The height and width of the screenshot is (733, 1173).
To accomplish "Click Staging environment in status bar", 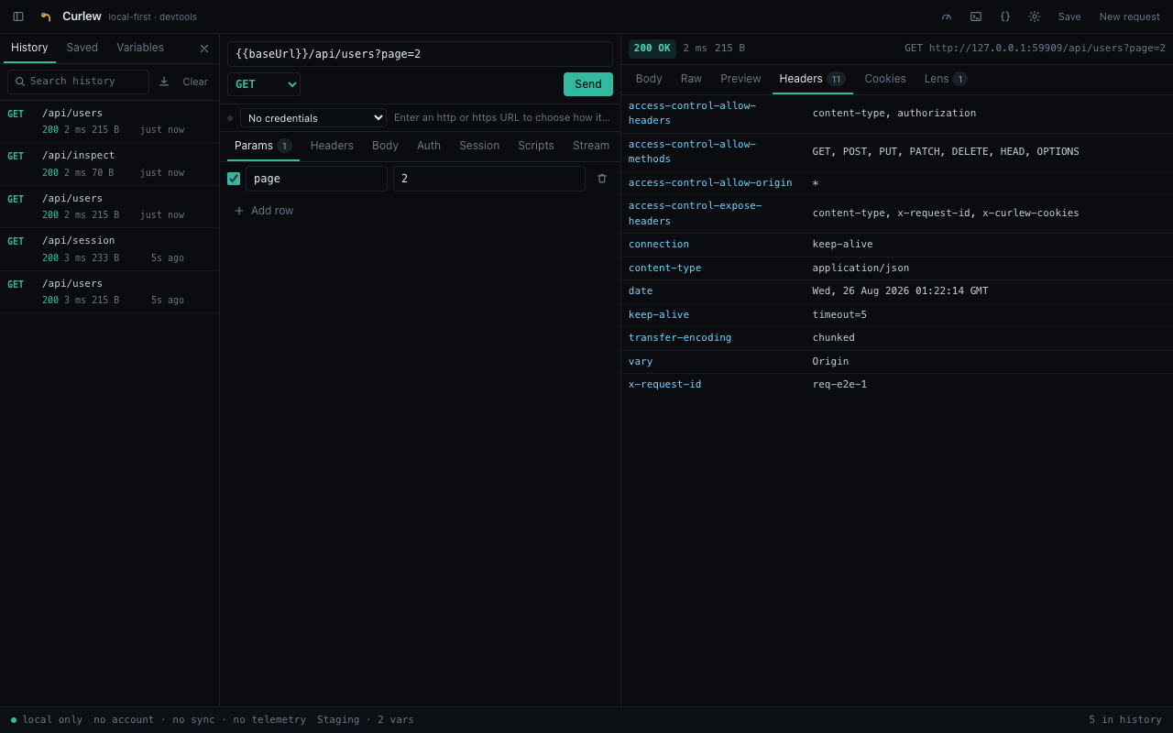I will point(366,720).
